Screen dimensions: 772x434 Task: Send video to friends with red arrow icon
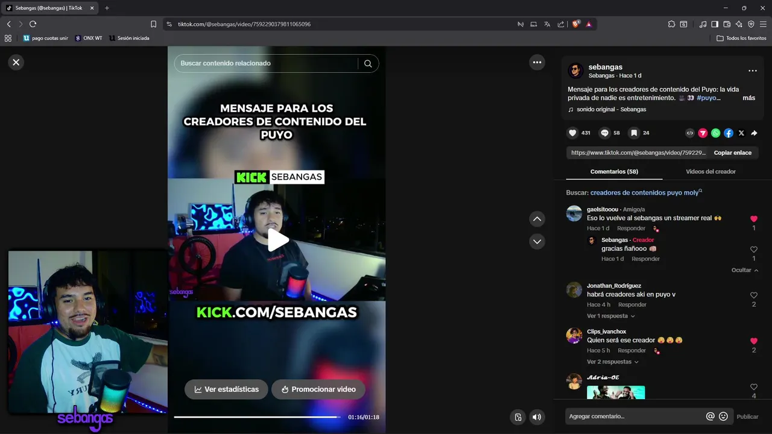(x=703, y=133)
